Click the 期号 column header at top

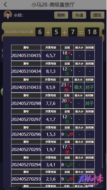click(x=26, y=48)
